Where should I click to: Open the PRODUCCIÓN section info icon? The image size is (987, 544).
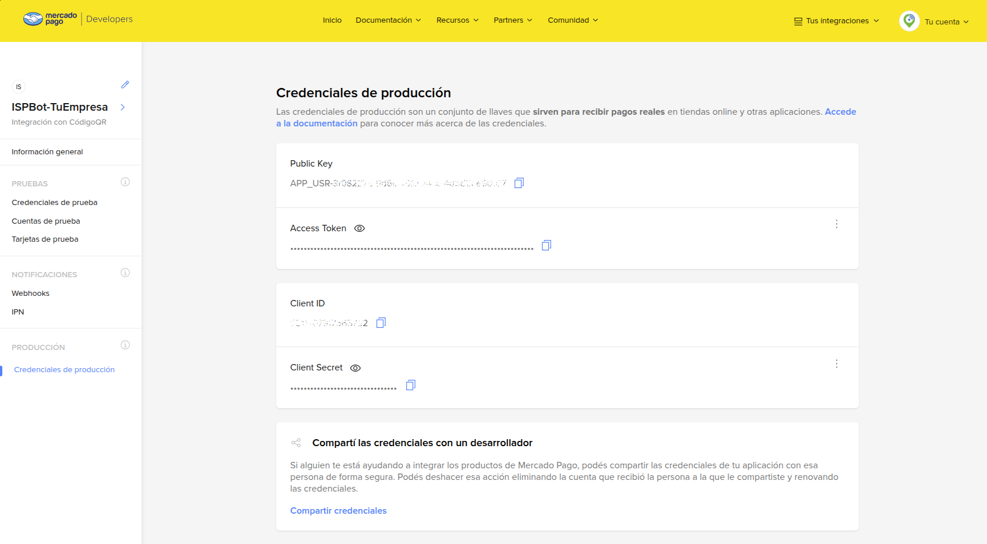[x=125, y=345]
